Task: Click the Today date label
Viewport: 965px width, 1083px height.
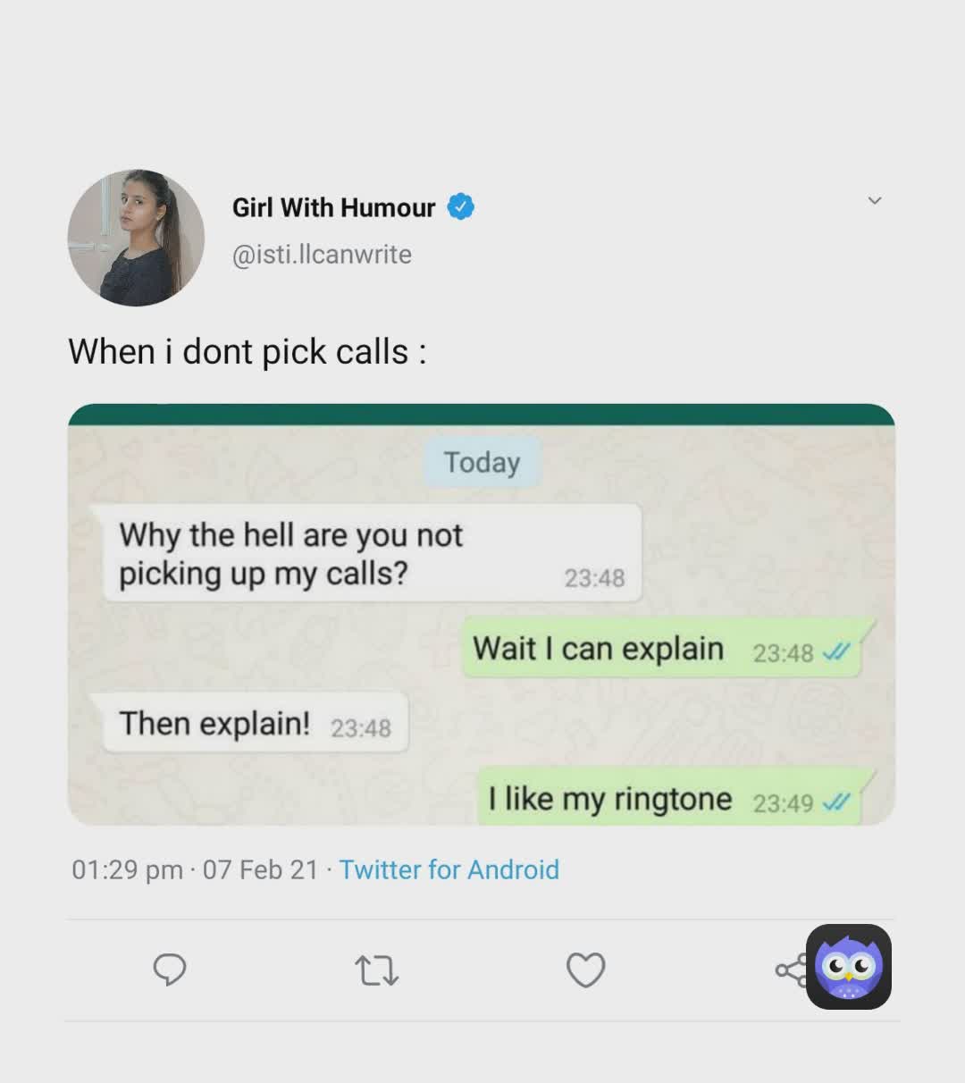Action: (x=482, y=463)
